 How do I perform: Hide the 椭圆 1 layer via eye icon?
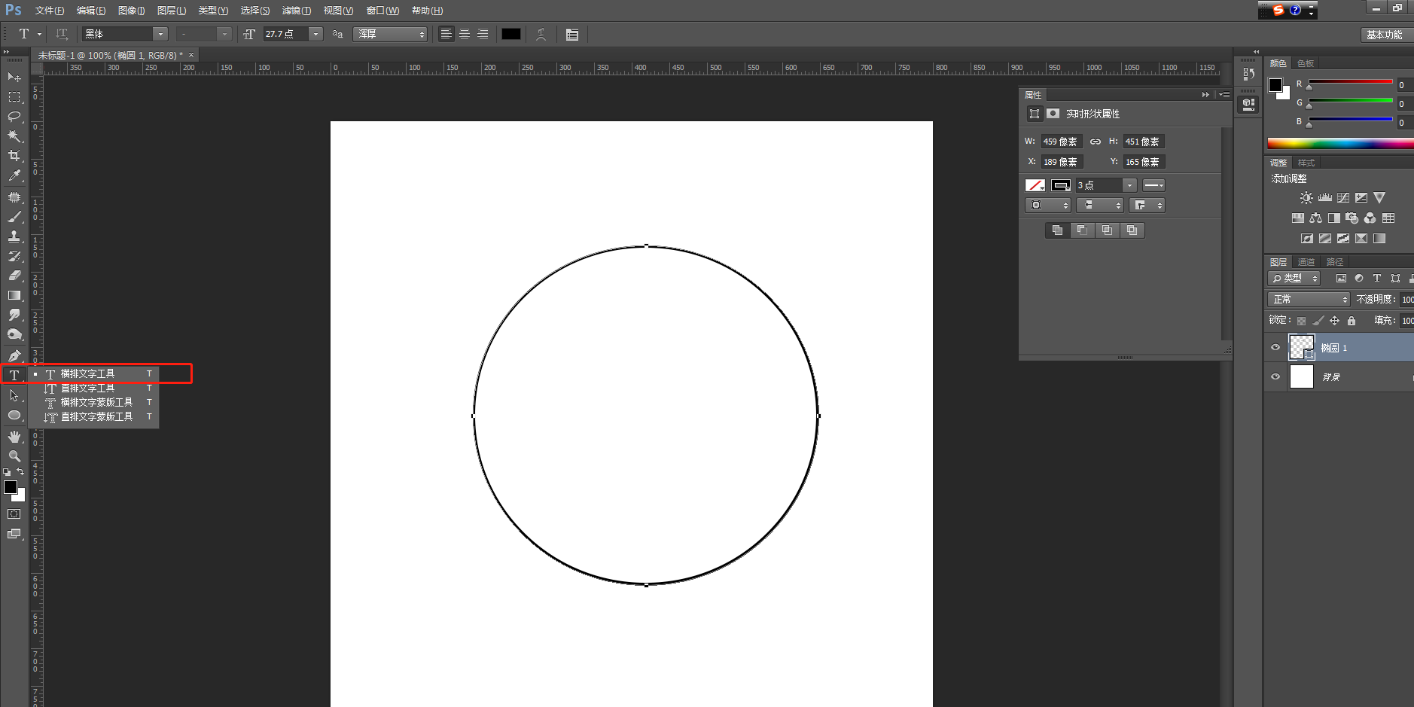1275,347
